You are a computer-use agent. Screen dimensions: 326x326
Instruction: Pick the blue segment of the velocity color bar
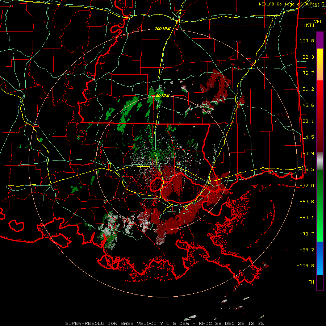point(320,258)
